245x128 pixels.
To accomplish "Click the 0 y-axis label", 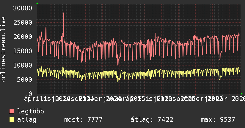I will pos(30,94).
